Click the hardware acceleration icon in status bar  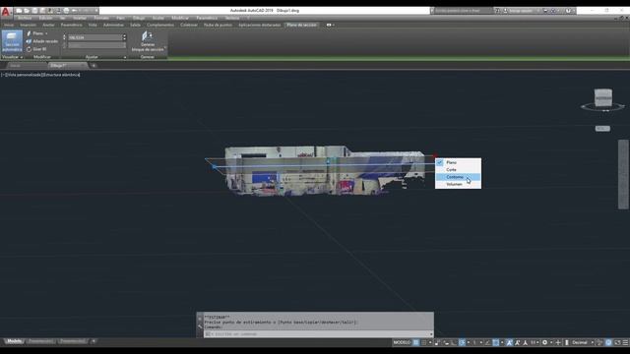(608, 342)
